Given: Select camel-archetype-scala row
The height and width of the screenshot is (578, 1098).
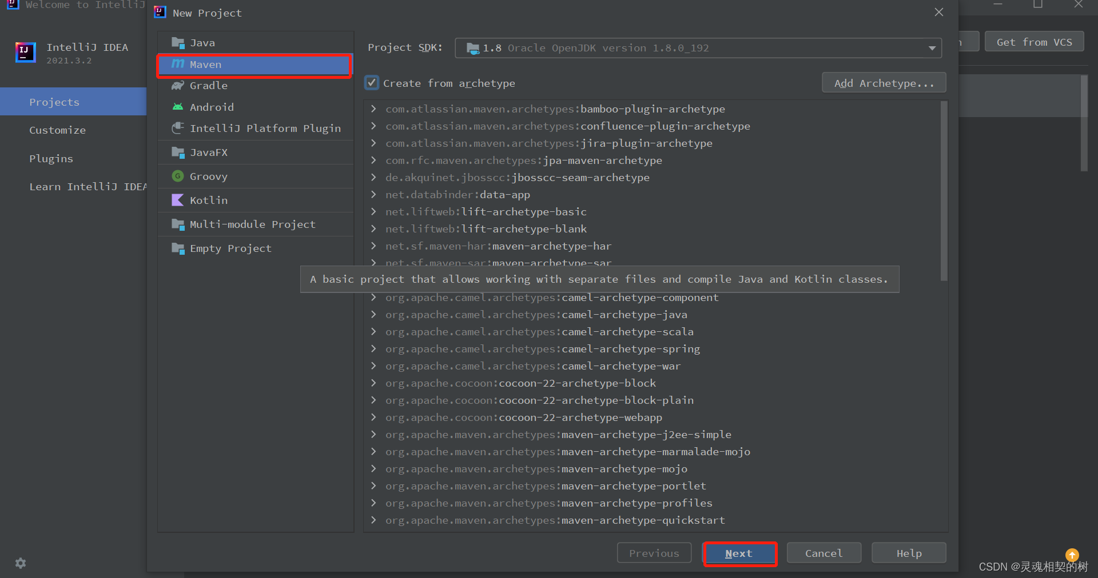Looking at the screenshot, I should (652, 331).
